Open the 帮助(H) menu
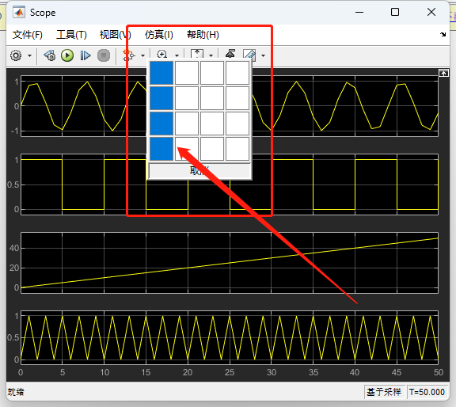 (x=203, y=35)
